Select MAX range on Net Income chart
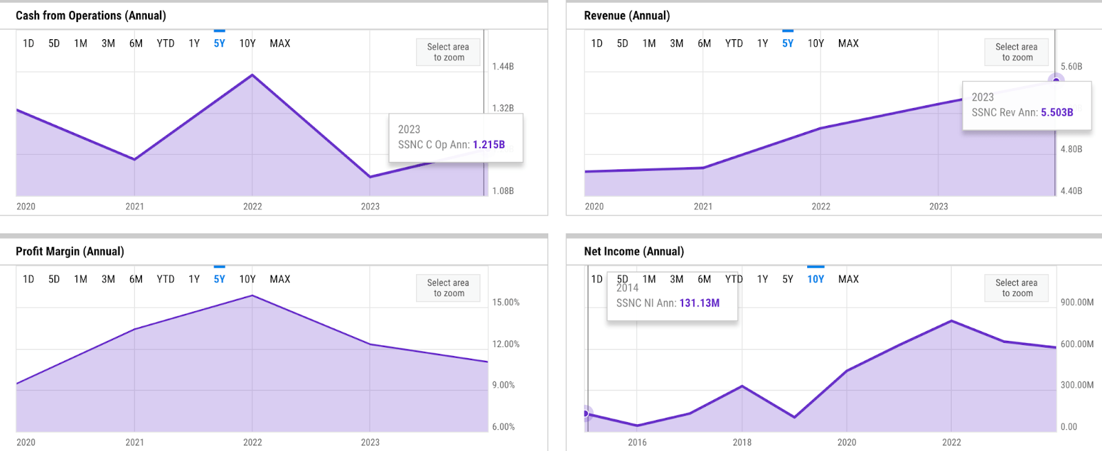 (x=848, y=280)
